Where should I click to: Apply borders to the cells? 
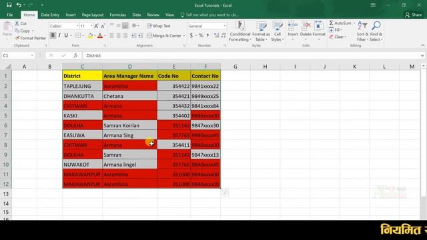point(78,35)
